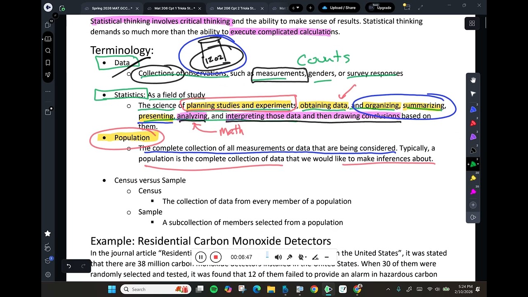Screen dimensions: 528x297
Task: Click the cloud sync status icon
Action: 62,8
